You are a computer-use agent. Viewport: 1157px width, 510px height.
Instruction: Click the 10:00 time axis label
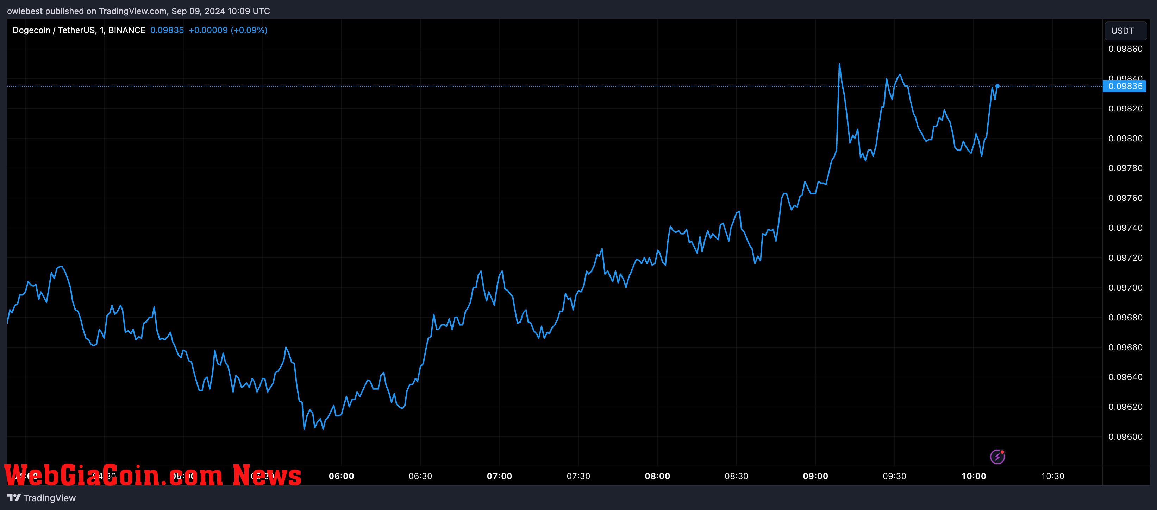tap(974, 476)
